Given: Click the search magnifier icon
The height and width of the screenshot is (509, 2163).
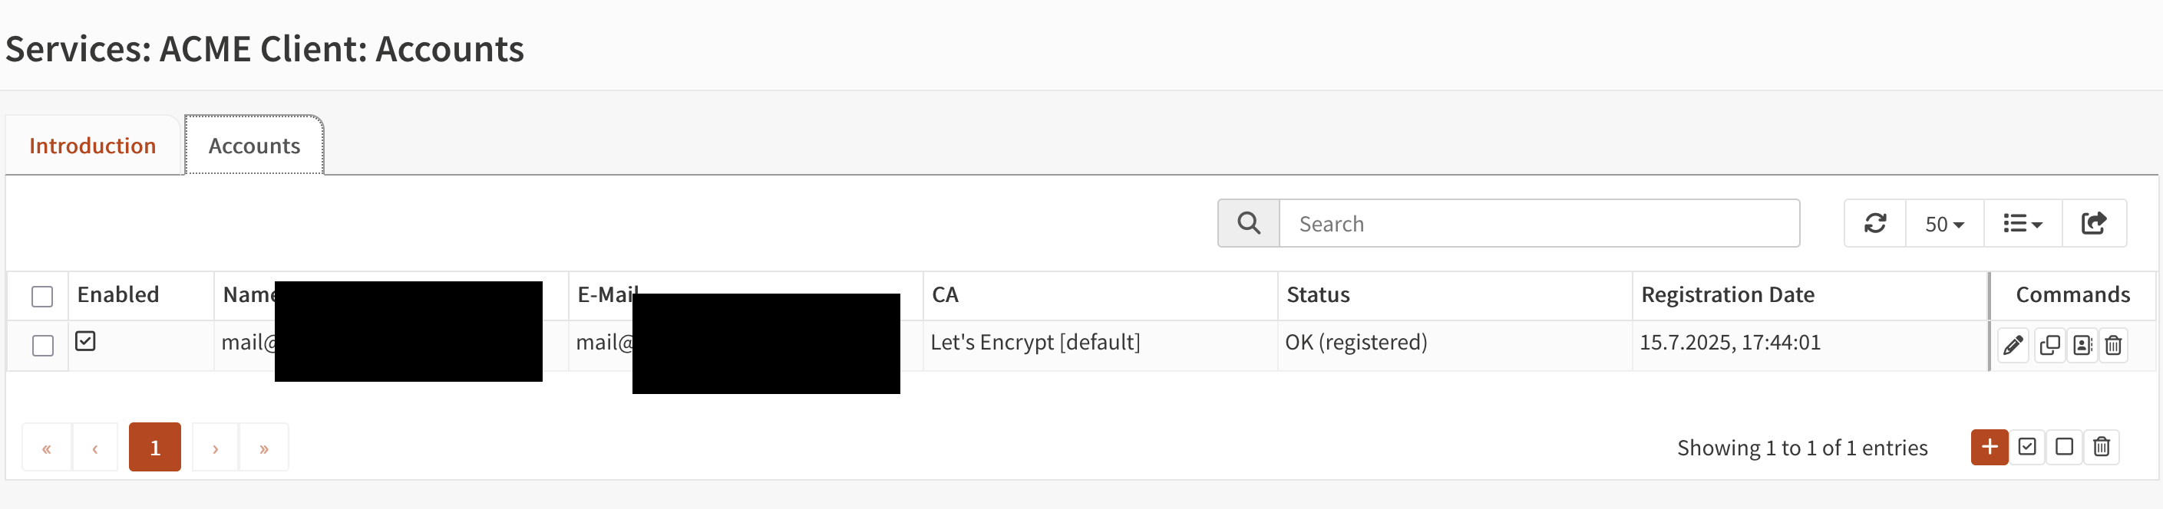Looking at the screenshot, I should pos(1249,223).
